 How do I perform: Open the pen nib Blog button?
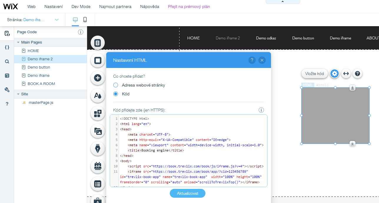(98, 149)
